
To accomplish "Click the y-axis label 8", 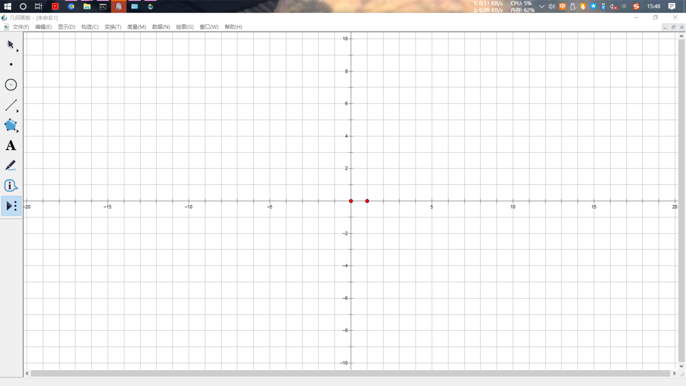I will pyautogui.click(x=346, y=71).
